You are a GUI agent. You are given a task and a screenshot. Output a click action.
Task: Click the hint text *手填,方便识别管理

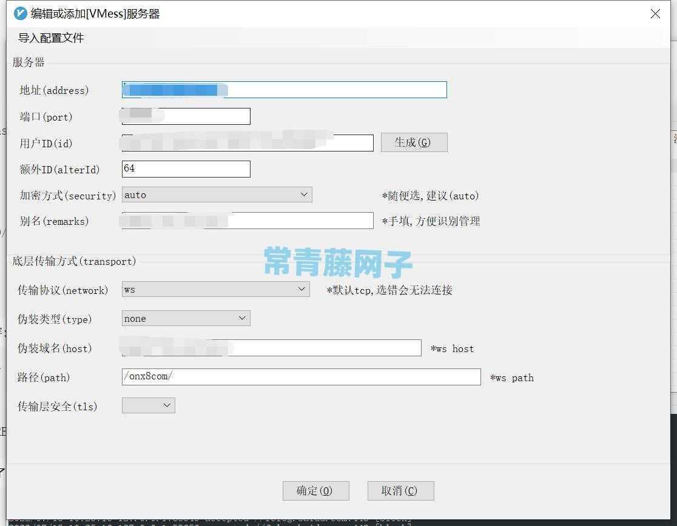pos(431,221)
